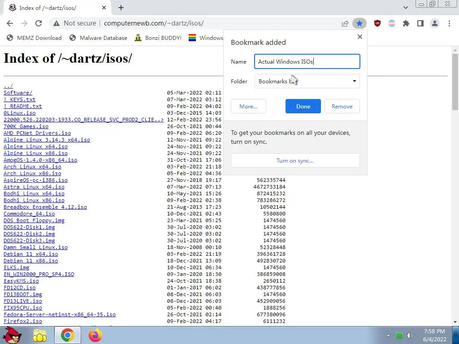Download AspireOS-pc-i386.iso

click(36, 180)
